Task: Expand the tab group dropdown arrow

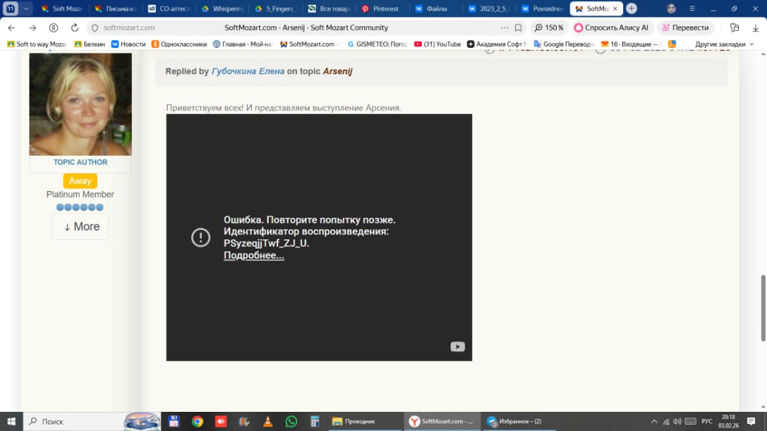Action: (x=26, y=9)
